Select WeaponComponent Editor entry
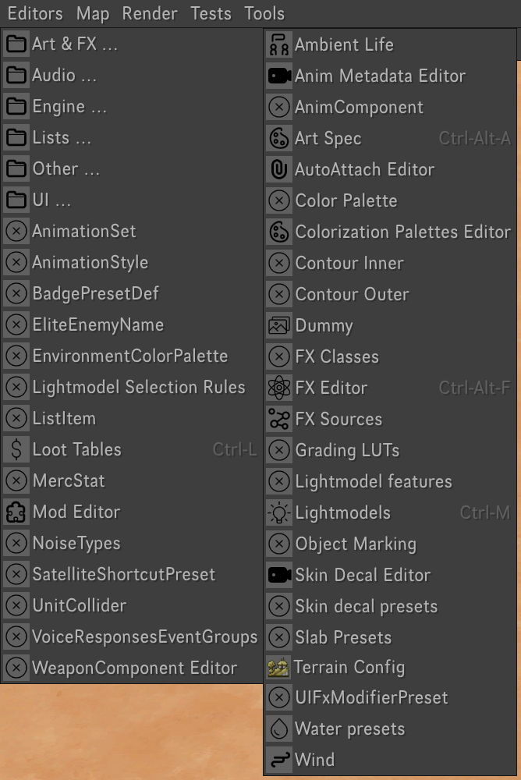 [134, 668]
